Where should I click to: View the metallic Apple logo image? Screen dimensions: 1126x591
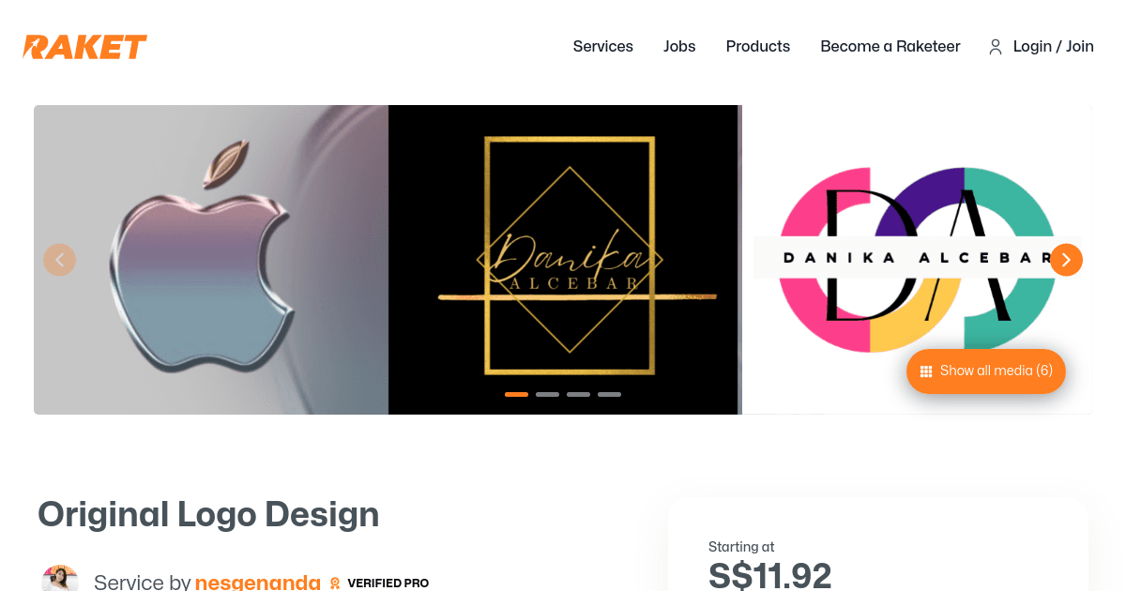[x=211, y=260]
